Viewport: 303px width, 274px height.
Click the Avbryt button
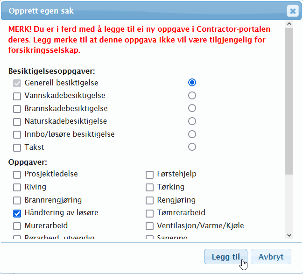click(271, 257)
